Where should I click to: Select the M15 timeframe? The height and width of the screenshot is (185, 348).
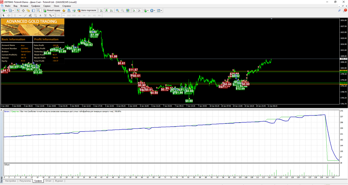tap(69, 15)
